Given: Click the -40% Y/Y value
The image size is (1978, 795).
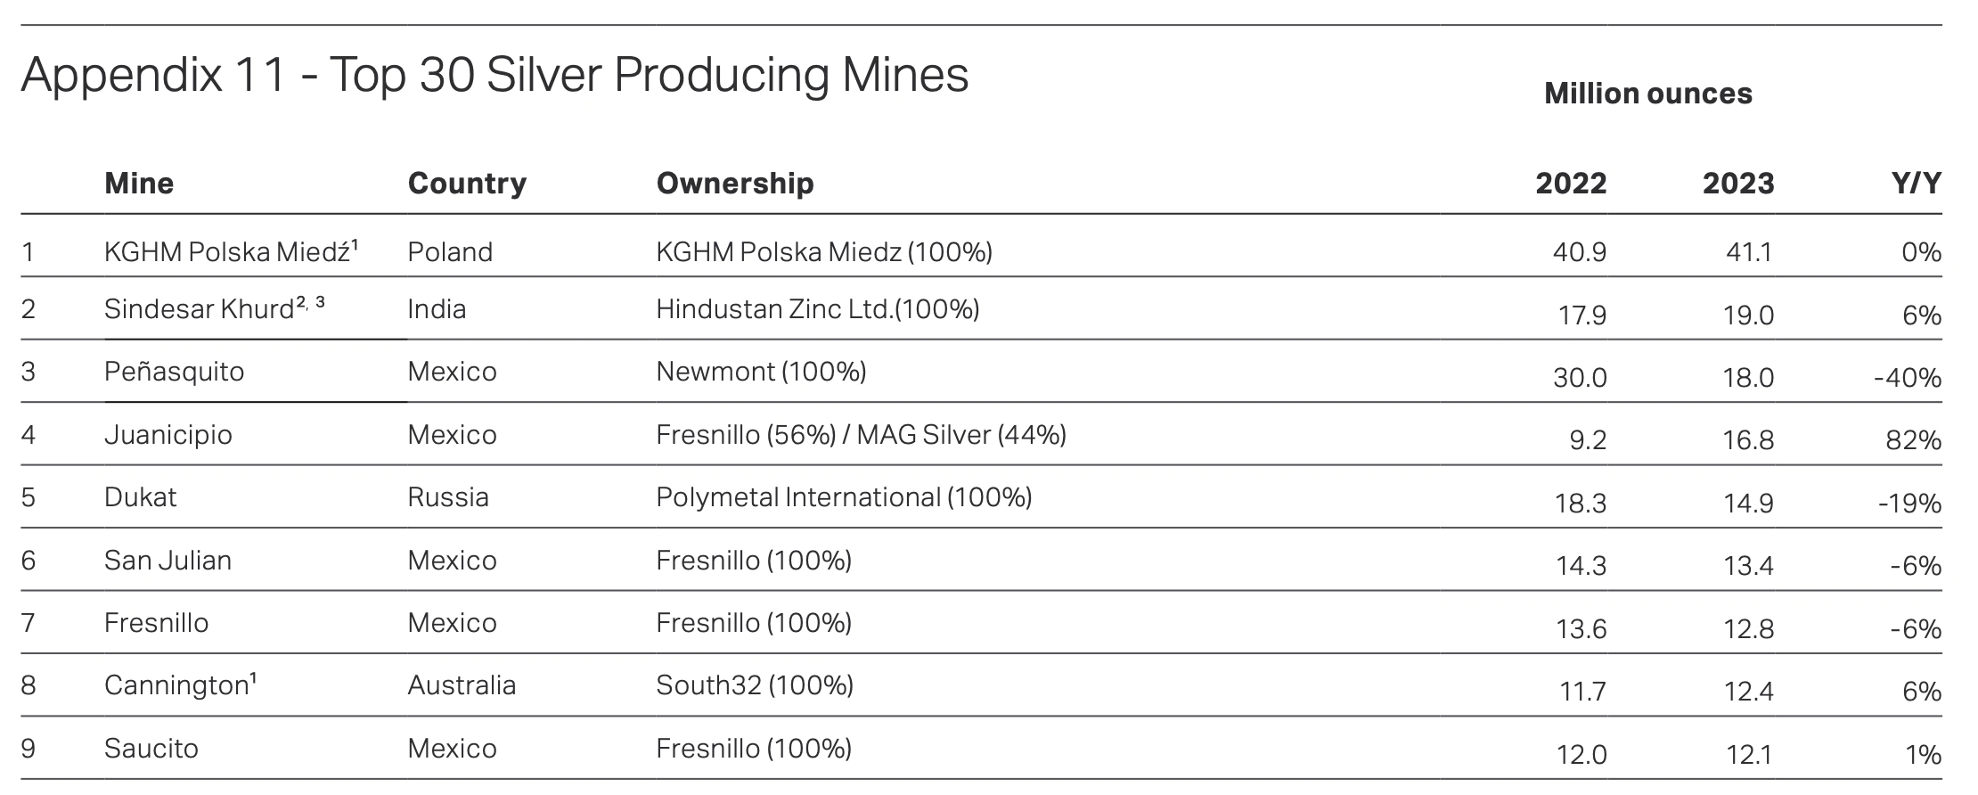Looking at the screenshot, I should [x=1908, y=378].
